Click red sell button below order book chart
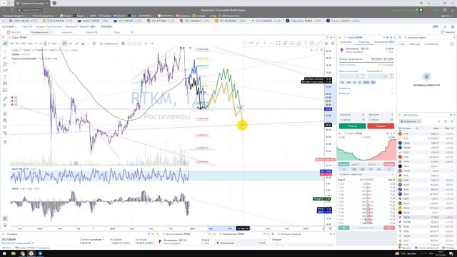 [x=389, y=164]
